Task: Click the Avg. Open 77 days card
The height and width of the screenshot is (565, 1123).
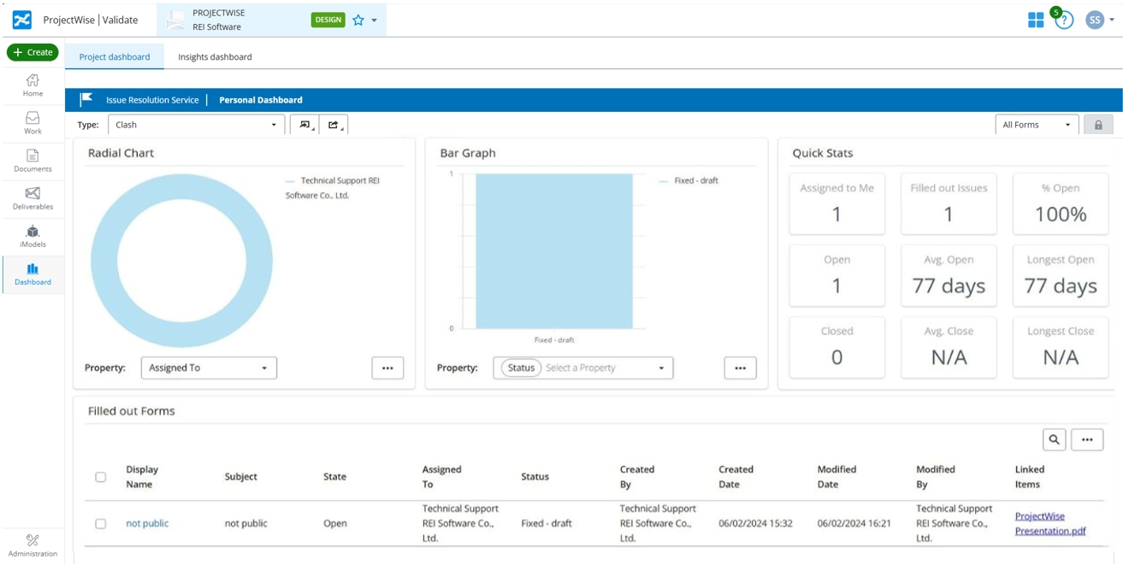Action: 949,275
